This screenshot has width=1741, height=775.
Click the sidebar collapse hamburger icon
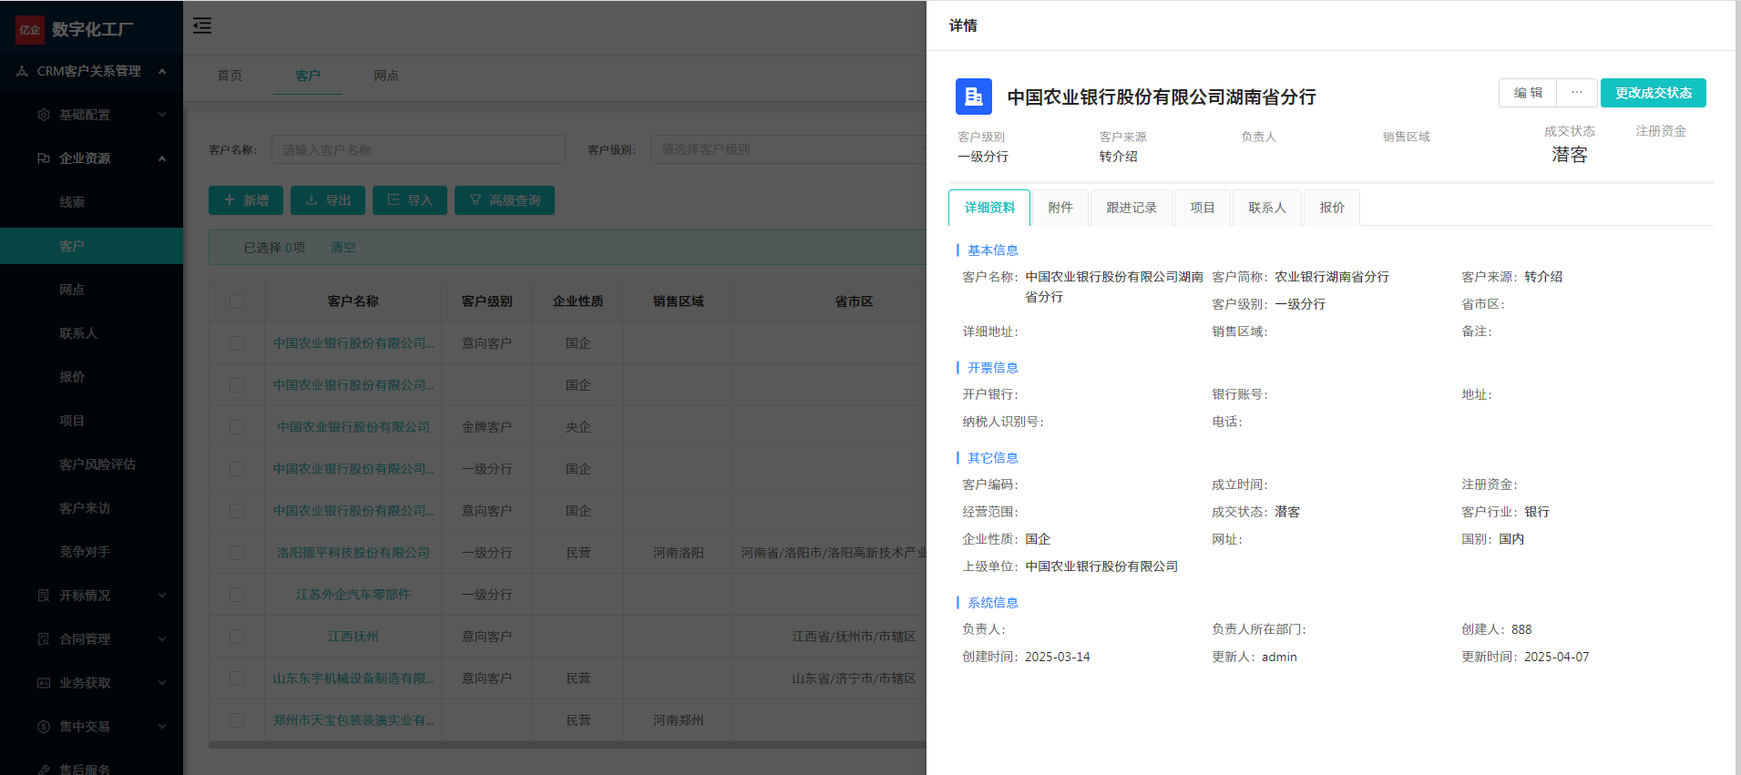(202, 25)
